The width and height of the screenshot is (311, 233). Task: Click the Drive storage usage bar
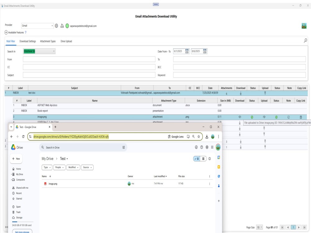pos(23,222)
